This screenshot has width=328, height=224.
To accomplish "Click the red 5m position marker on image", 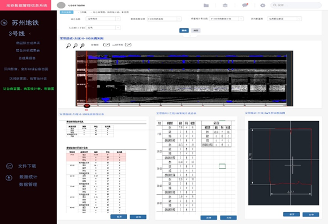I will tap(87, 106).
